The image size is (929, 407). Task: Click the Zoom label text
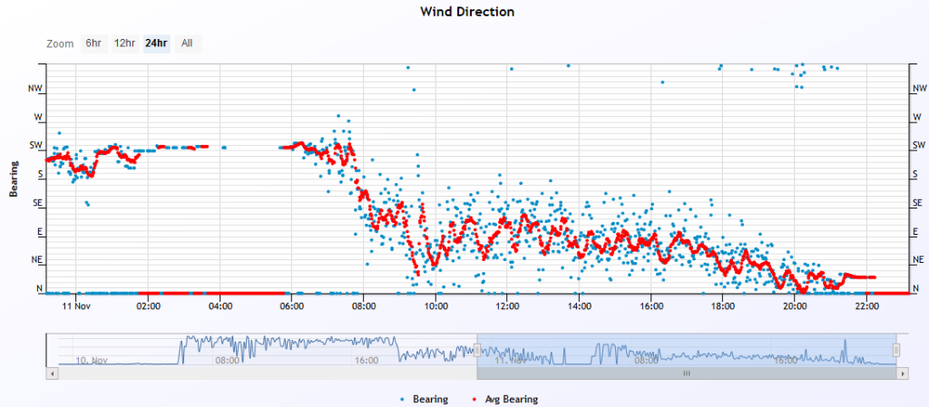click(x=60, y=44)
